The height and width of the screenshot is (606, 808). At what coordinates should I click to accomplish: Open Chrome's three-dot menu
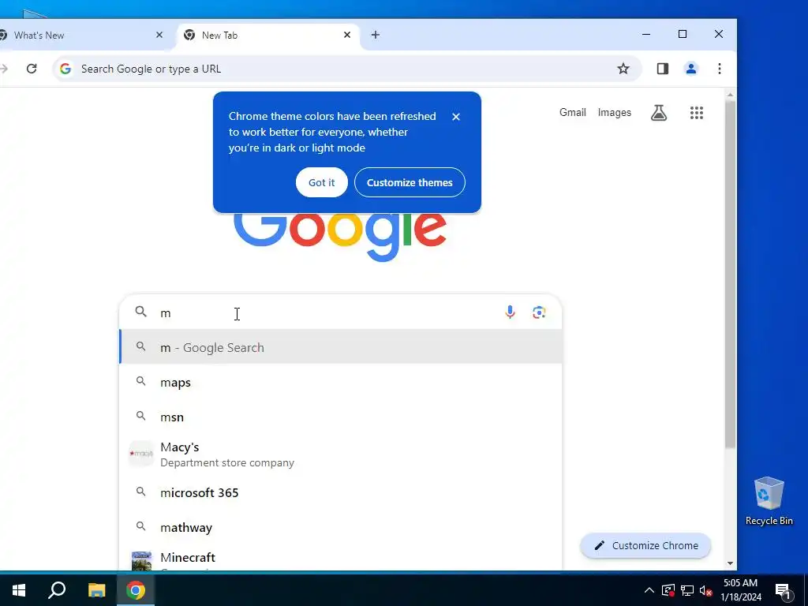(x=720, y=69)
